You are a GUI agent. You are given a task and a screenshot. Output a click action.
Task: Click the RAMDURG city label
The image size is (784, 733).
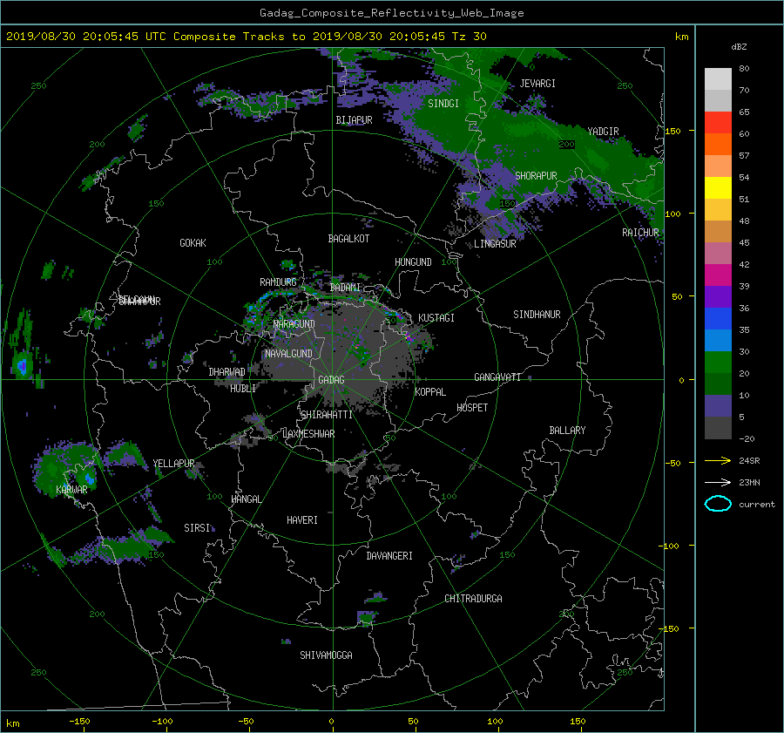coord(278,282)
